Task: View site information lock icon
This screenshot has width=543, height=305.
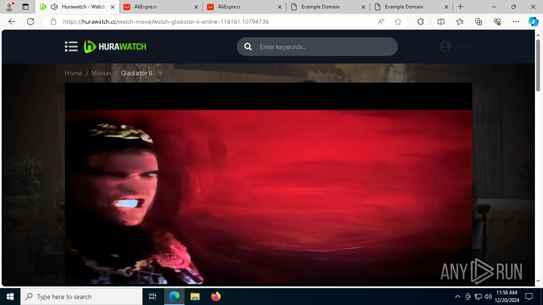Action: point(53,22)
